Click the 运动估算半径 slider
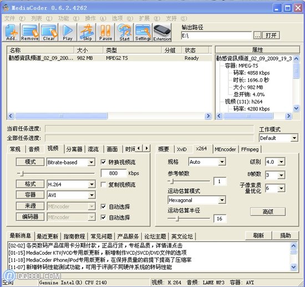 click(x=189, y=219)
